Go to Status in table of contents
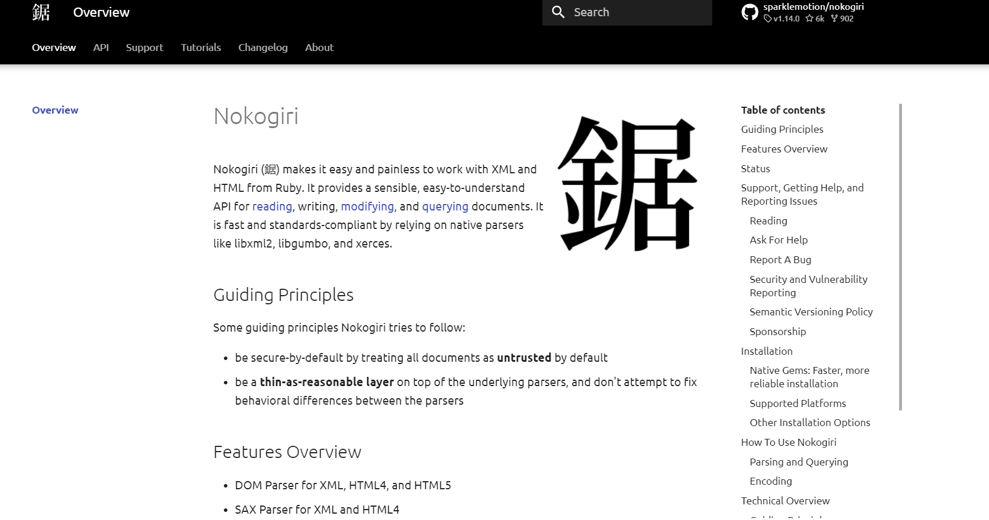The height and width of the screenshot is (520, 989). (755, 169)
